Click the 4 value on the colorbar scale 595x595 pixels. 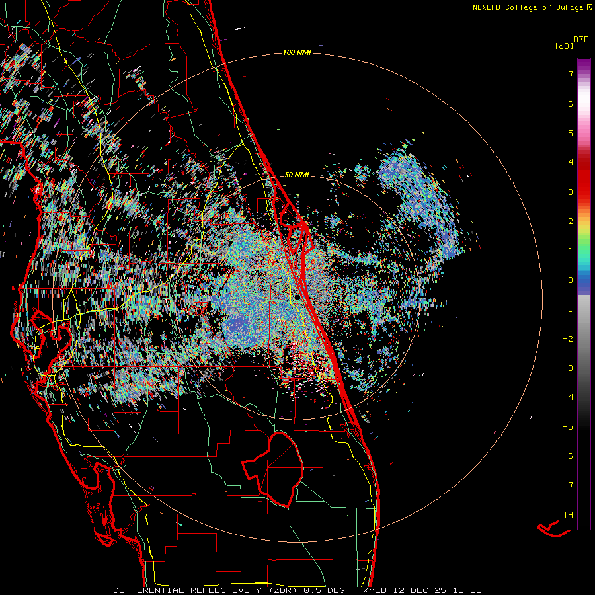(x=571, y=163)
